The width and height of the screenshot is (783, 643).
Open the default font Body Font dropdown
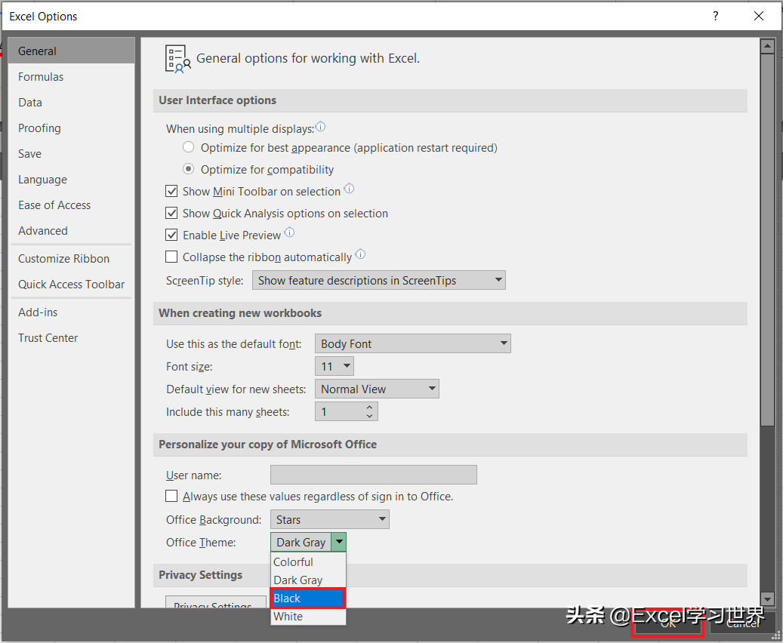point(413,343)
